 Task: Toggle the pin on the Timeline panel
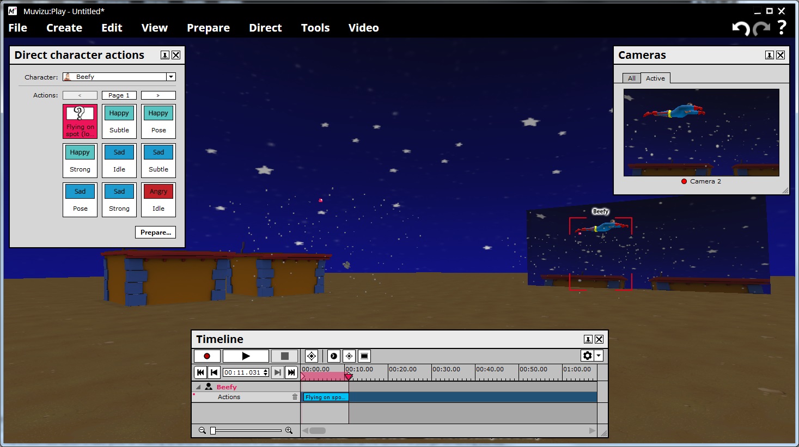pos(588,339)
